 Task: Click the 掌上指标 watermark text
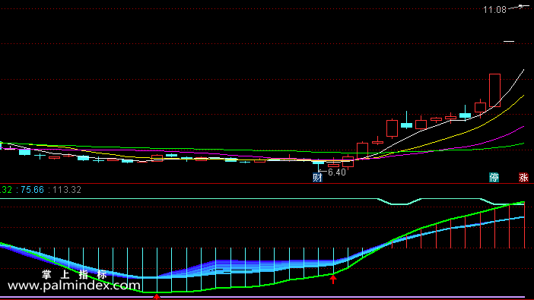point(75,274)
